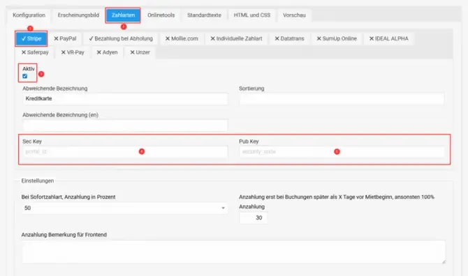468x276 pixels.
Task: Open the Konfiguration tab
Action: click(29, 15)
